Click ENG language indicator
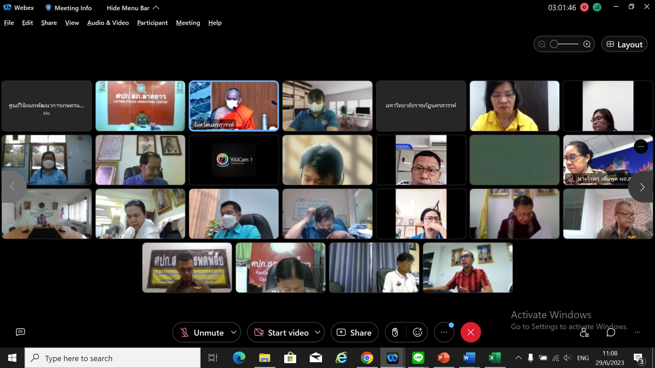655x368 pixels. (x=583, y=358)
